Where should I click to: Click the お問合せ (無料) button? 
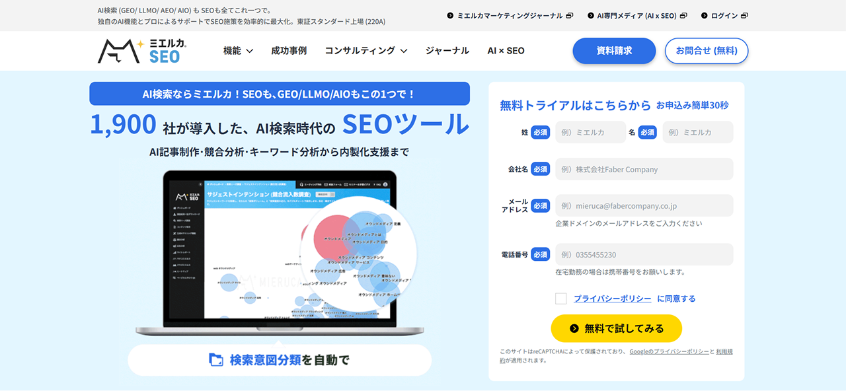[707, 51]
